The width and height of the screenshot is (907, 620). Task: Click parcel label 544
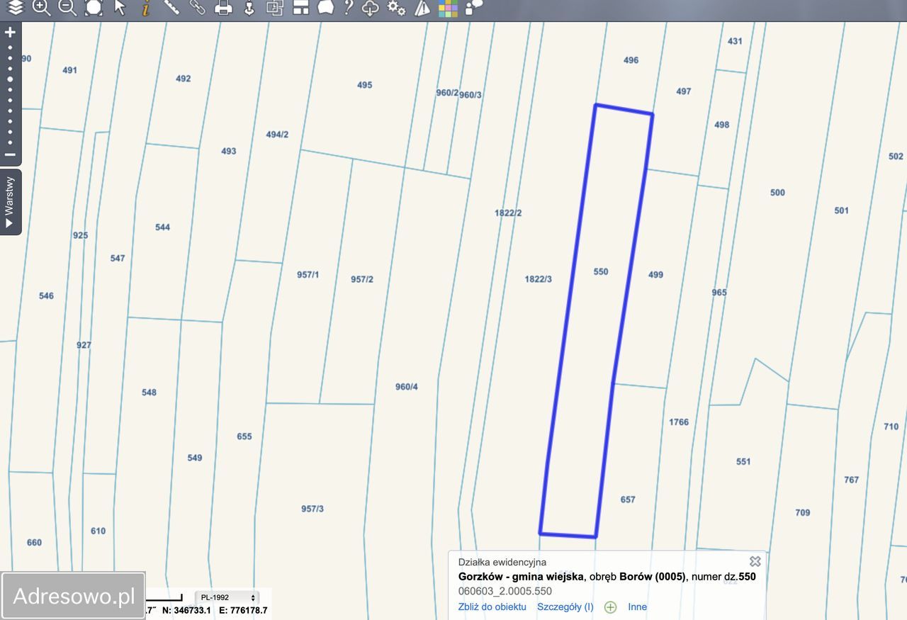pyautogui.click(x=162, y=227)
